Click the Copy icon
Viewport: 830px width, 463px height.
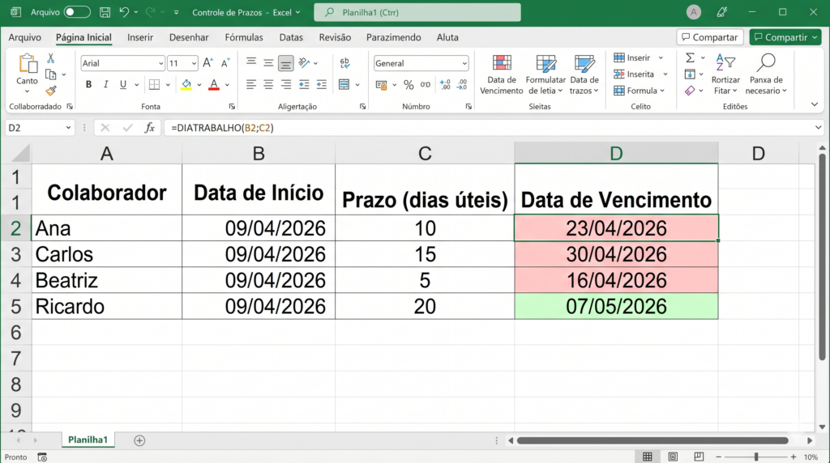pos(51,74)
